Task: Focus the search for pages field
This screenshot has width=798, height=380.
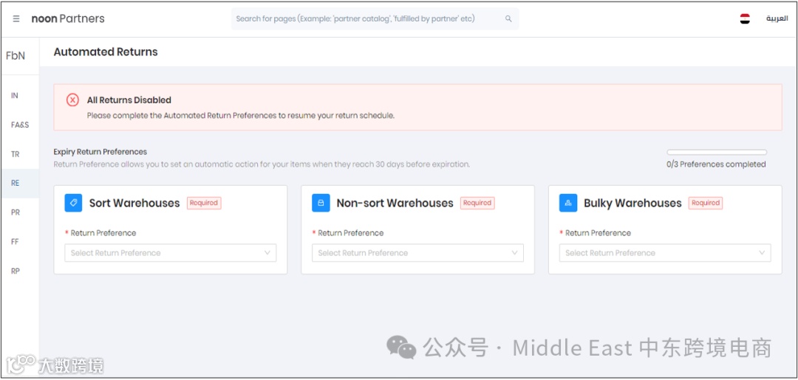Action: tap(375, 18)
